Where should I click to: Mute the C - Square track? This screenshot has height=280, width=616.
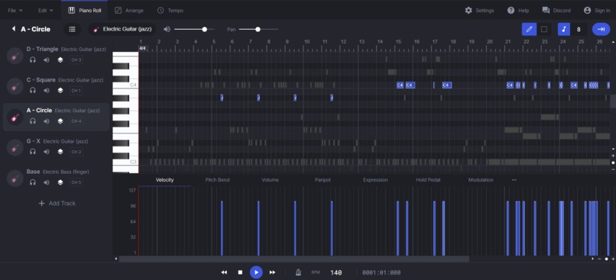point(47,91)
